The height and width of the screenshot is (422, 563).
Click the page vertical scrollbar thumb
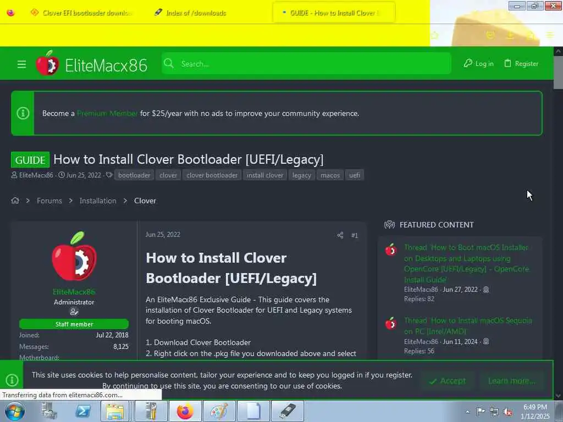click(558, 73)
